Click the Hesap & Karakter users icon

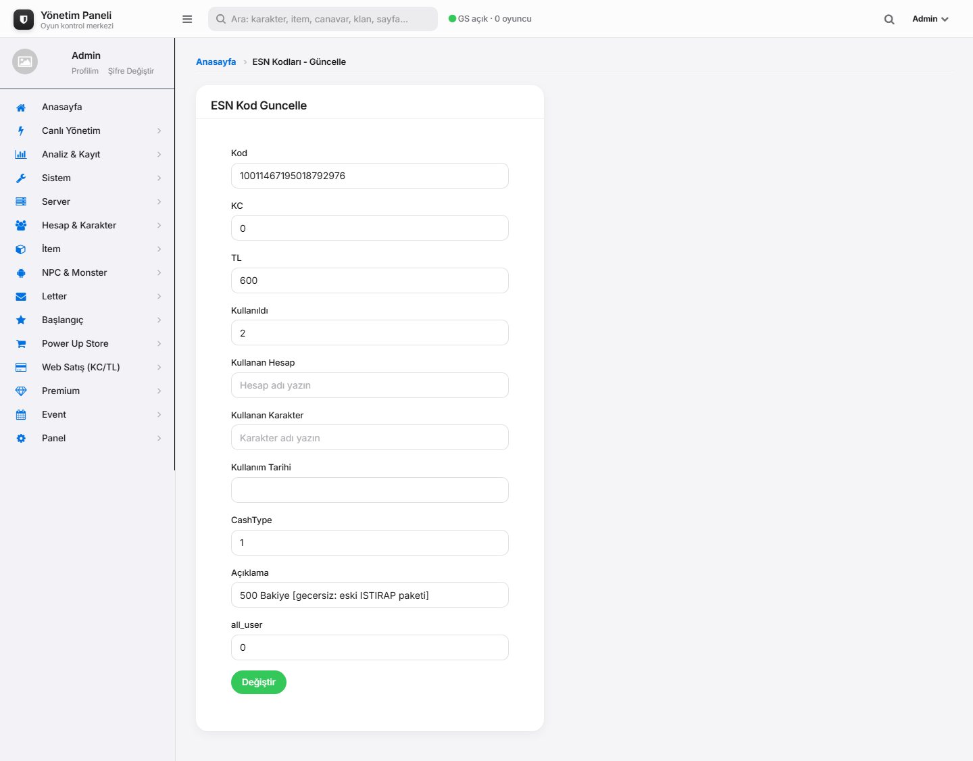tap(21, 226)
